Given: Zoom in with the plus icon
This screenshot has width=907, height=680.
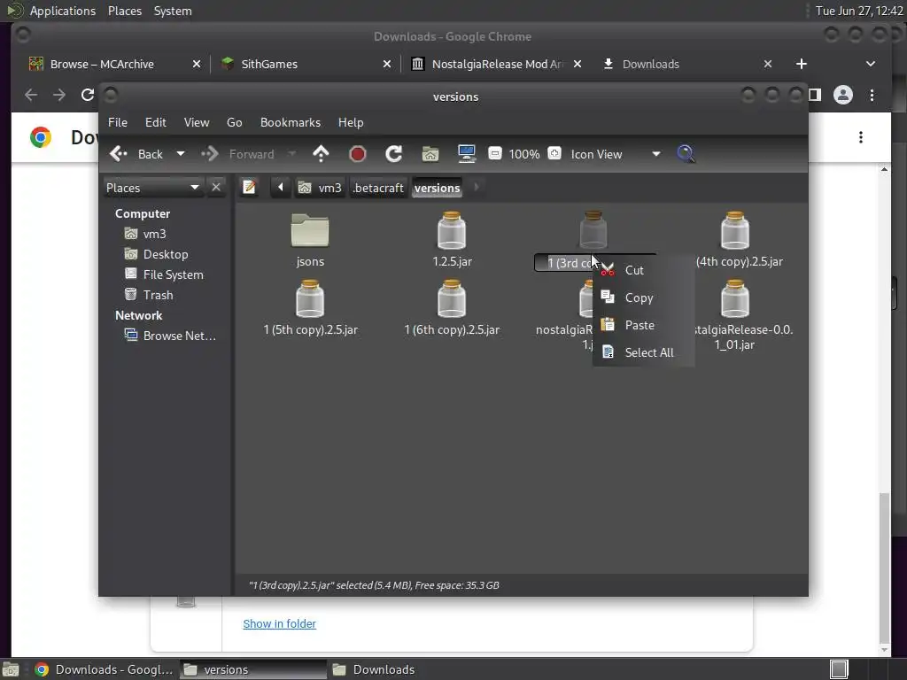Looking at the screenshot, I should click(x=554, y=154).
